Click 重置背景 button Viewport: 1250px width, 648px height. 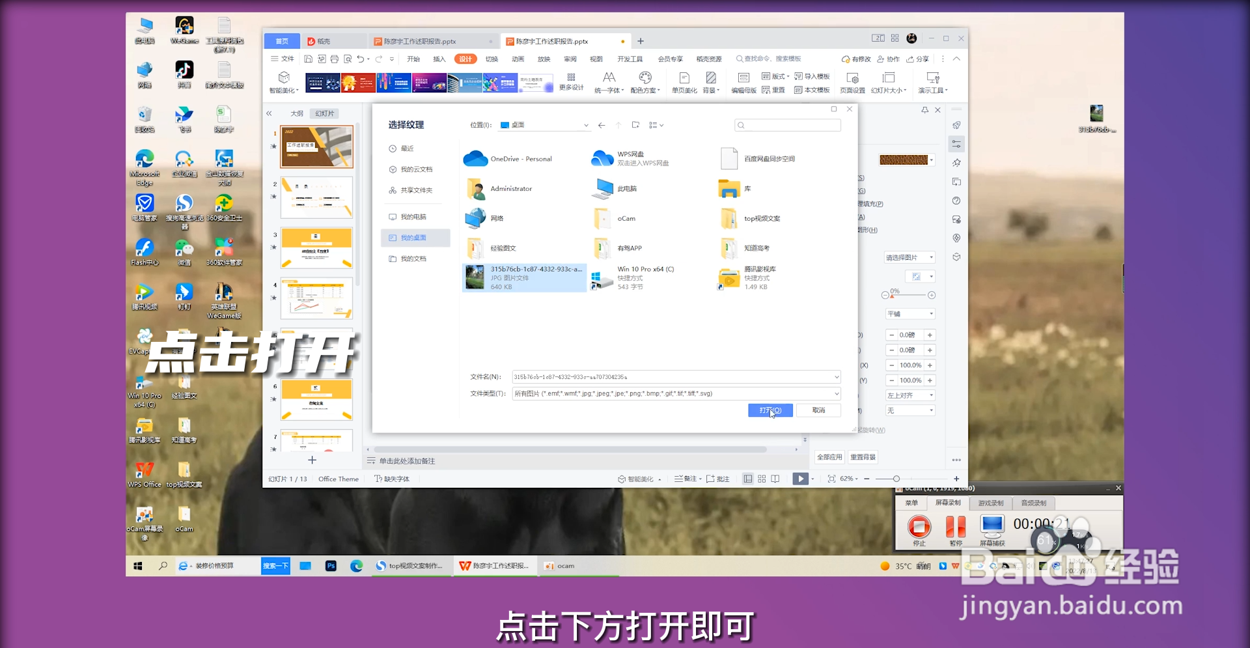(863, 457)
